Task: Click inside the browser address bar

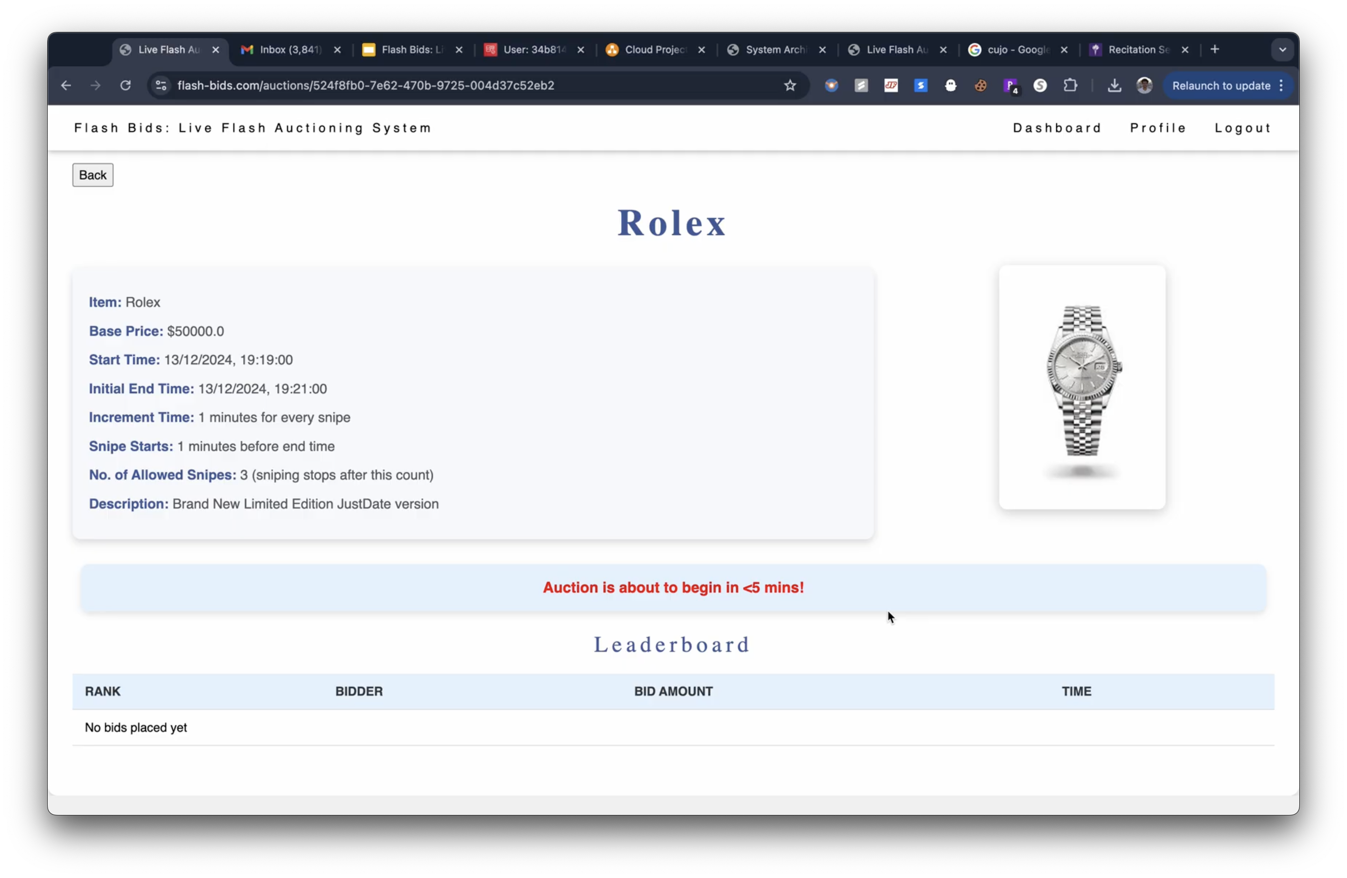Action: (453, 86)
